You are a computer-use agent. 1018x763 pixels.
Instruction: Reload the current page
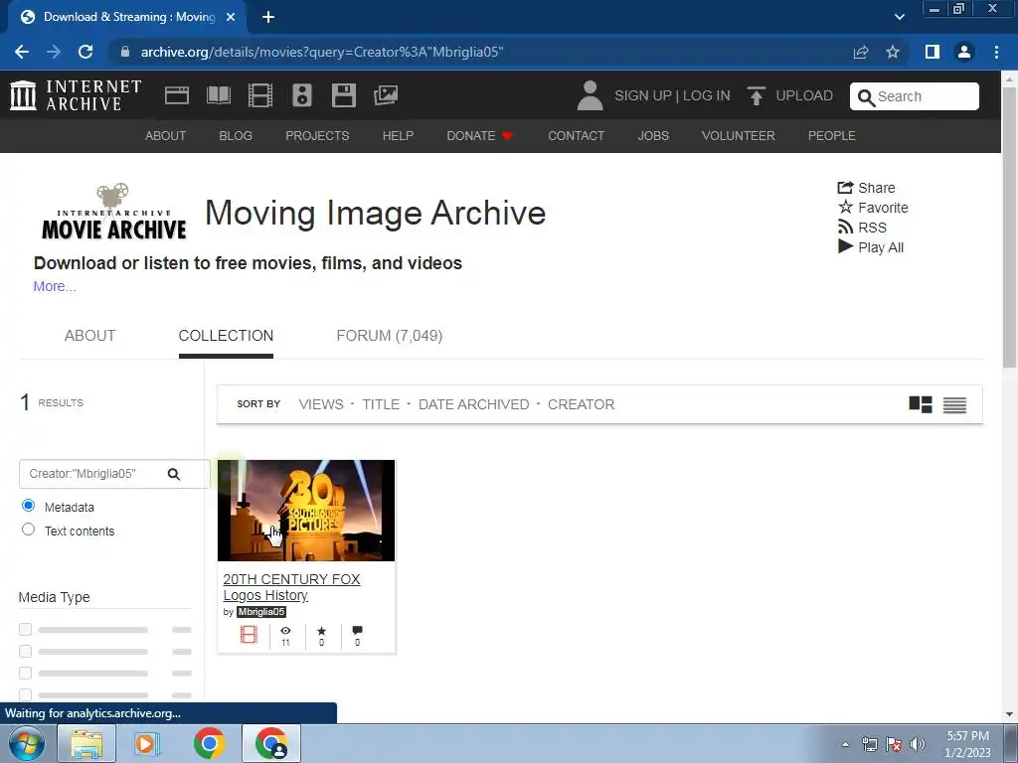85,52
